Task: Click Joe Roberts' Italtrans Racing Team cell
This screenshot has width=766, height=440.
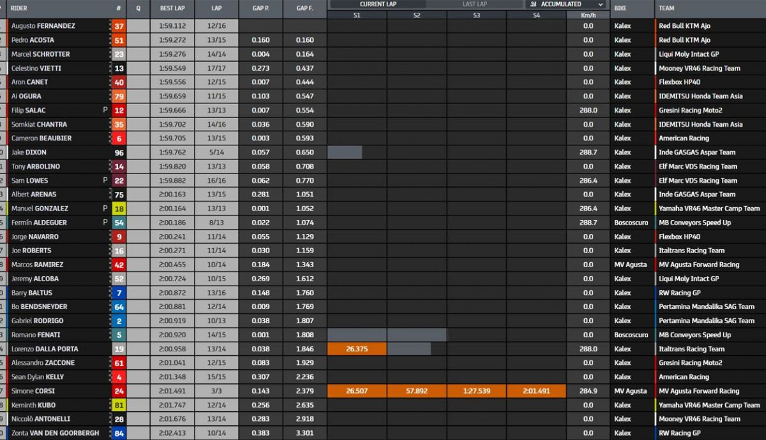Action: click(x=691, y=251)
